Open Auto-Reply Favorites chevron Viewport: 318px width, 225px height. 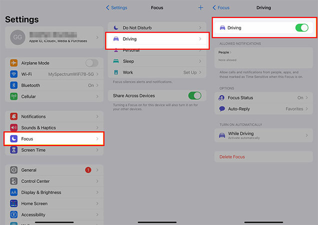click(307, 108)
